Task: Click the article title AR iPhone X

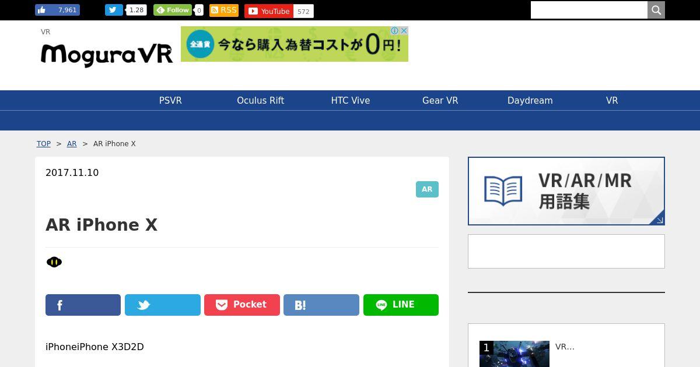Action: click(101, 225)
